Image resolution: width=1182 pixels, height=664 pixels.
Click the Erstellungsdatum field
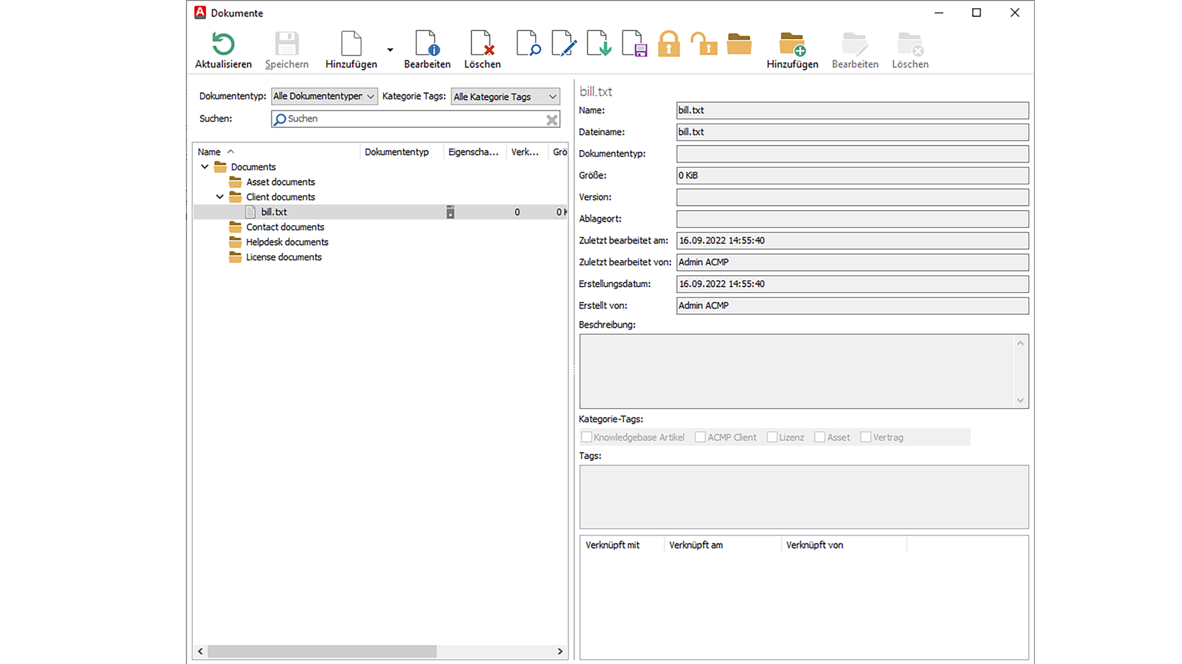[853, 284]
